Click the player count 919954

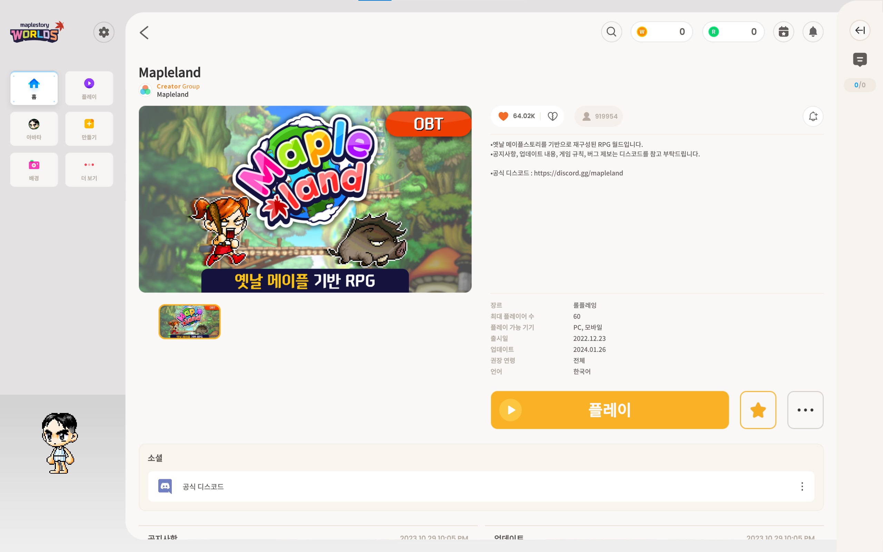pos(599,116)
